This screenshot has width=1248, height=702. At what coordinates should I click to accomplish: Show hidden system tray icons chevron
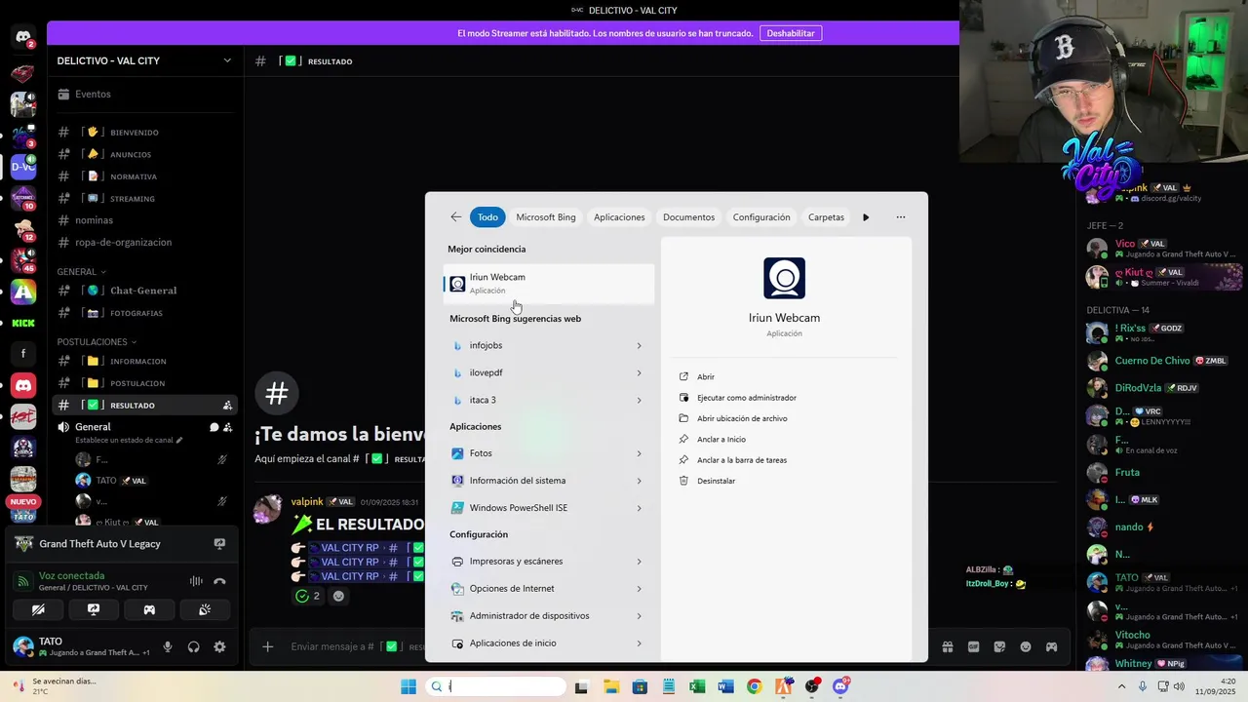tap(1121, 686)
